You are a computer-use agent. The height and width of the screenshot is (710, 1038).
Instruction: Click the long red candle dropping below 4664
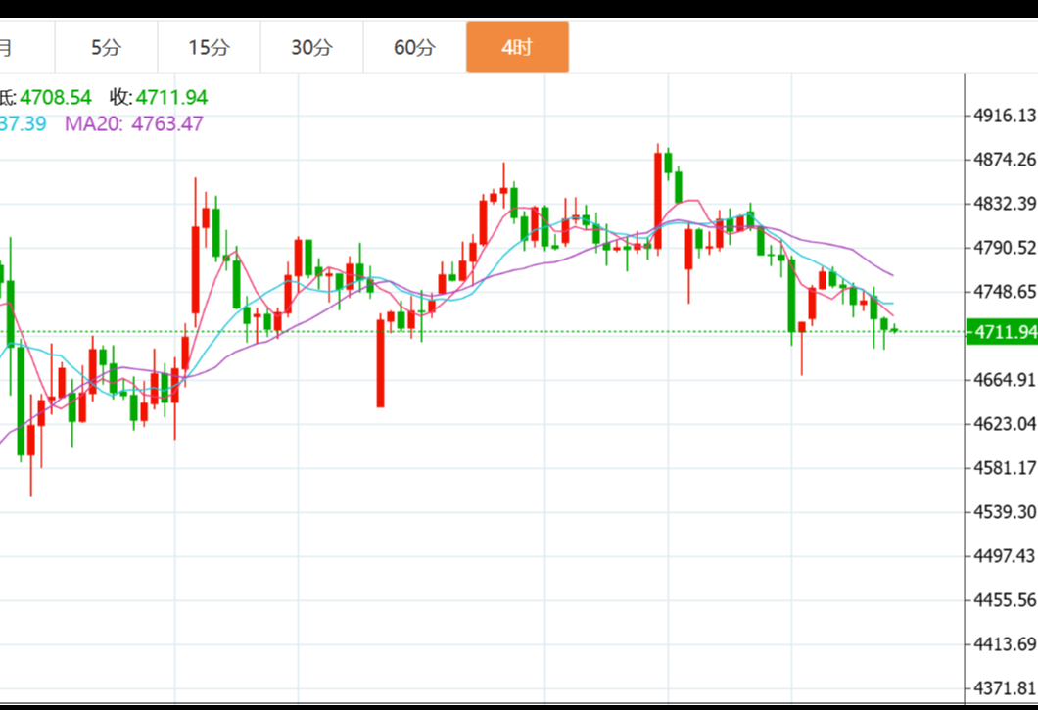[x=380, y=362]
